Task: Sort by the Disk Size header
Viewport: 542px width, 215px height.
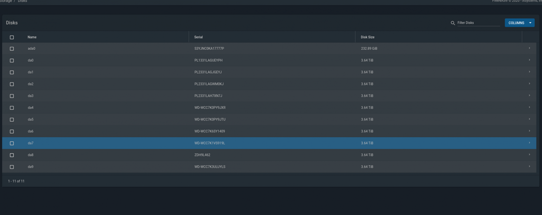Action: (x=368, y=37)
